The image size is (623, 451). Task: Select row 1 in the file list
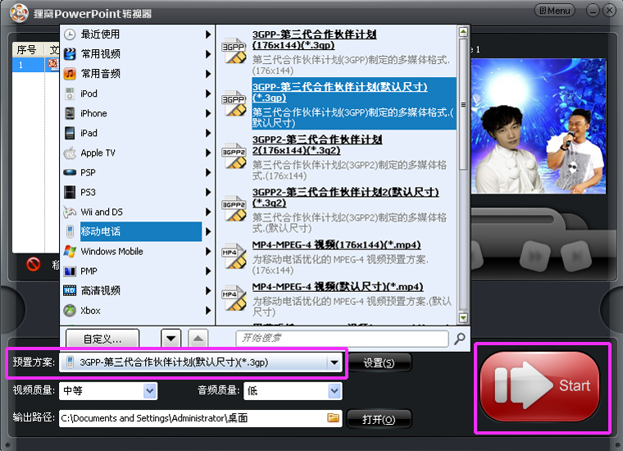pyautogui.click(x=36, y=65)
